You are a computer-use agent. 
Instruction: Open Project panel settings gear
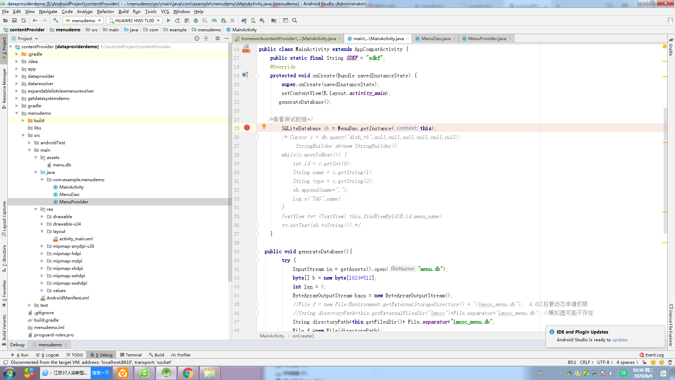pyautogui.click(x=218, y=38)
